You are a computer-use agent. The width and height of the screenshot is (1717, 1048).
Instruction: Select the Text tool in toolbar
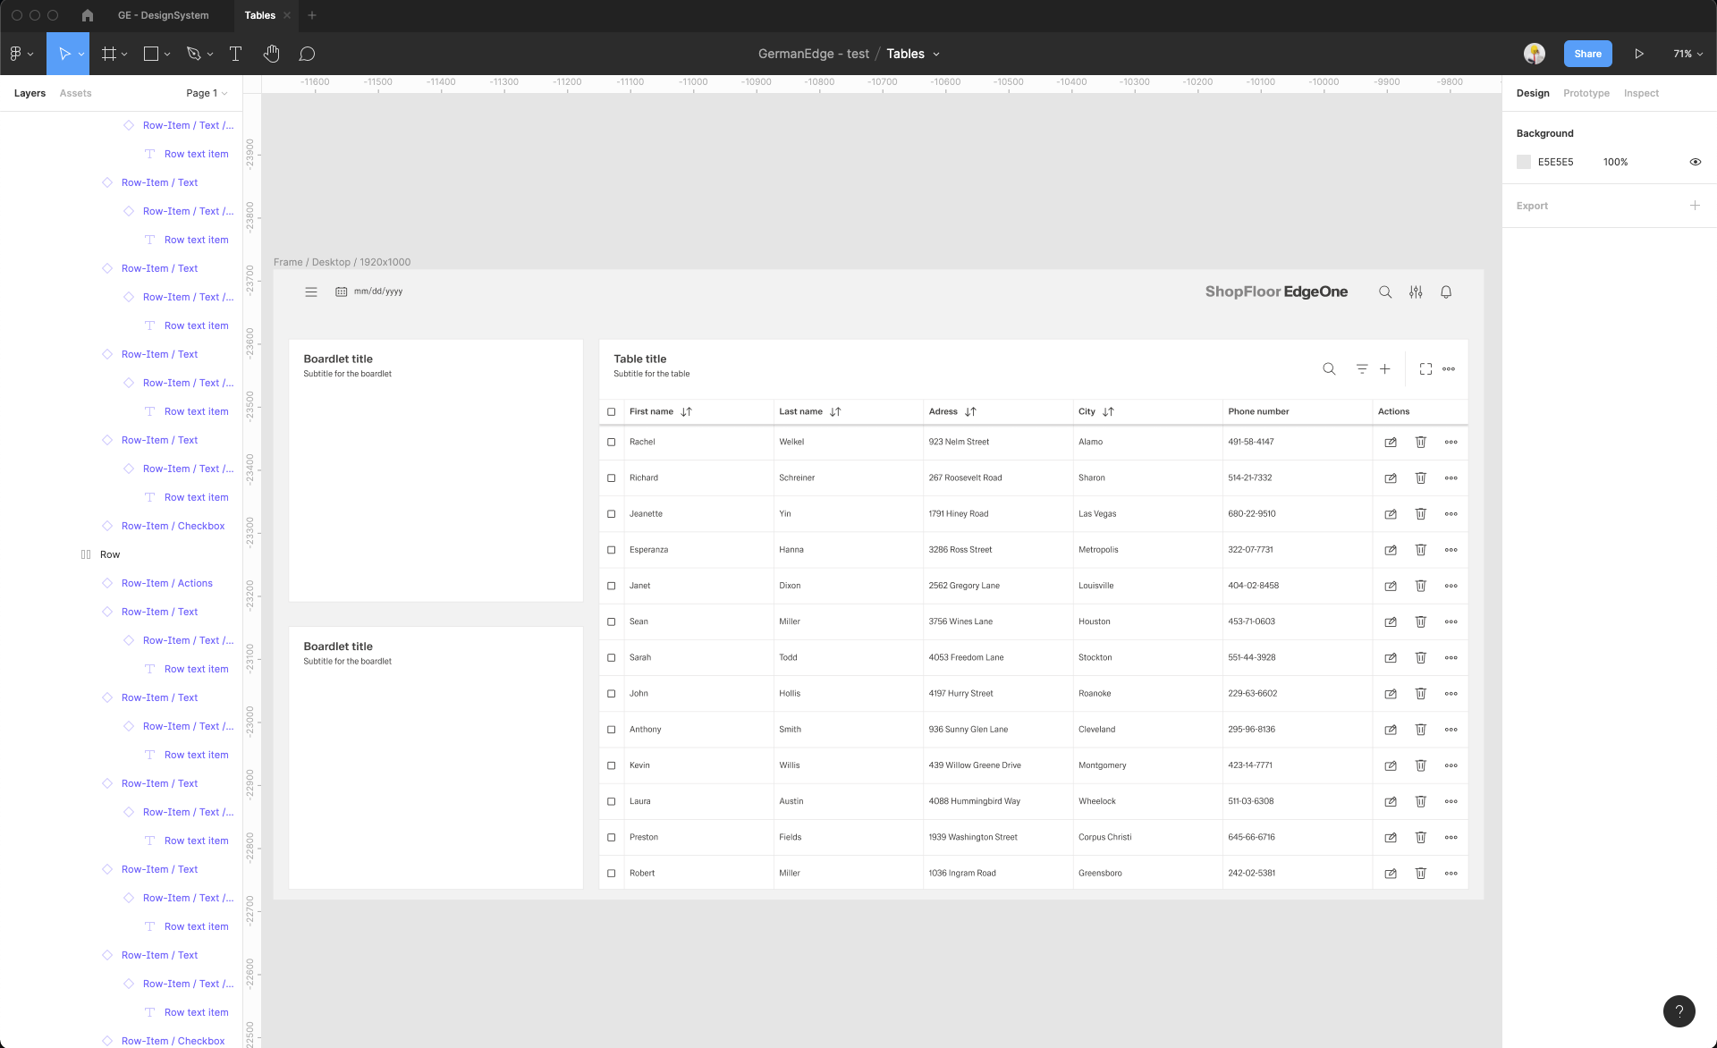pos(235,54)
